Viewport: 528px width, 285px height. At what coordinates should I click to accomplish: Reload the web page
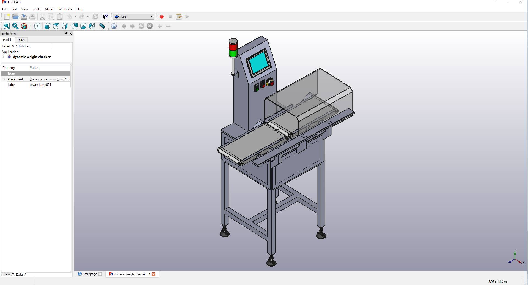pos(141,26)
